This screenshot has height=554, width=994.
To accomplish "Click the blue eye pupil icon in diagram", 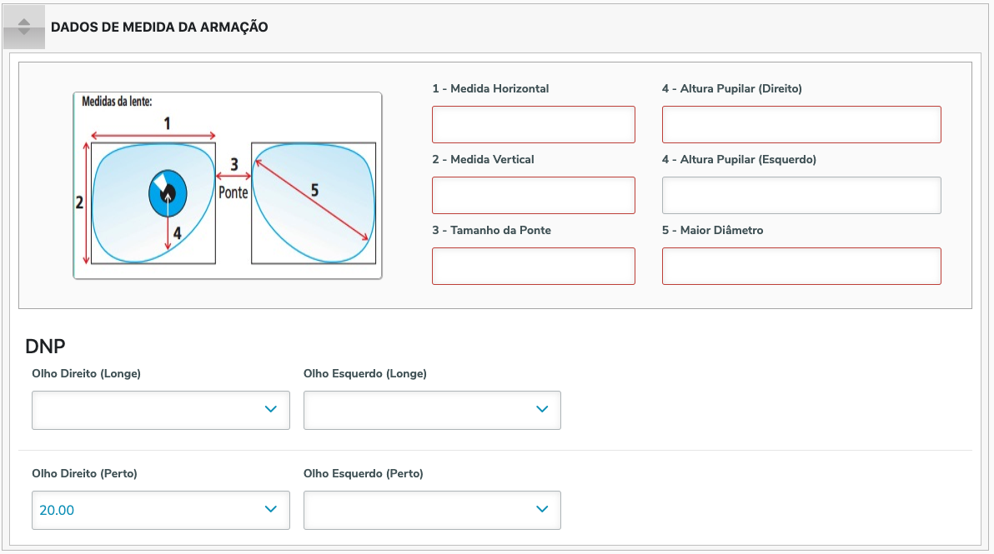I will pyautogui.click(x=168, y=193).
